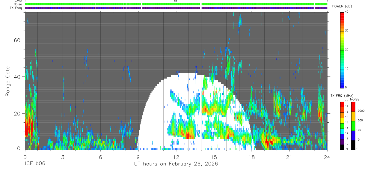Click "UT hours on February 26, 2026" label
Screen dimensions: 368x170
[176, 164]
